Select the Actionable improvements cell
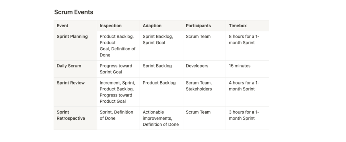 160,118
